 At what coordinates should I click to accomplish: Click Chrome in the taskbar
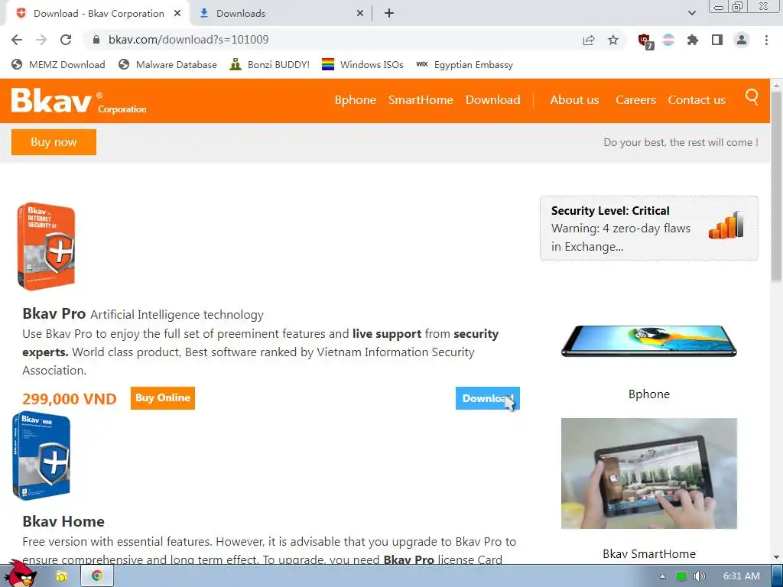[x=97, y=576]
